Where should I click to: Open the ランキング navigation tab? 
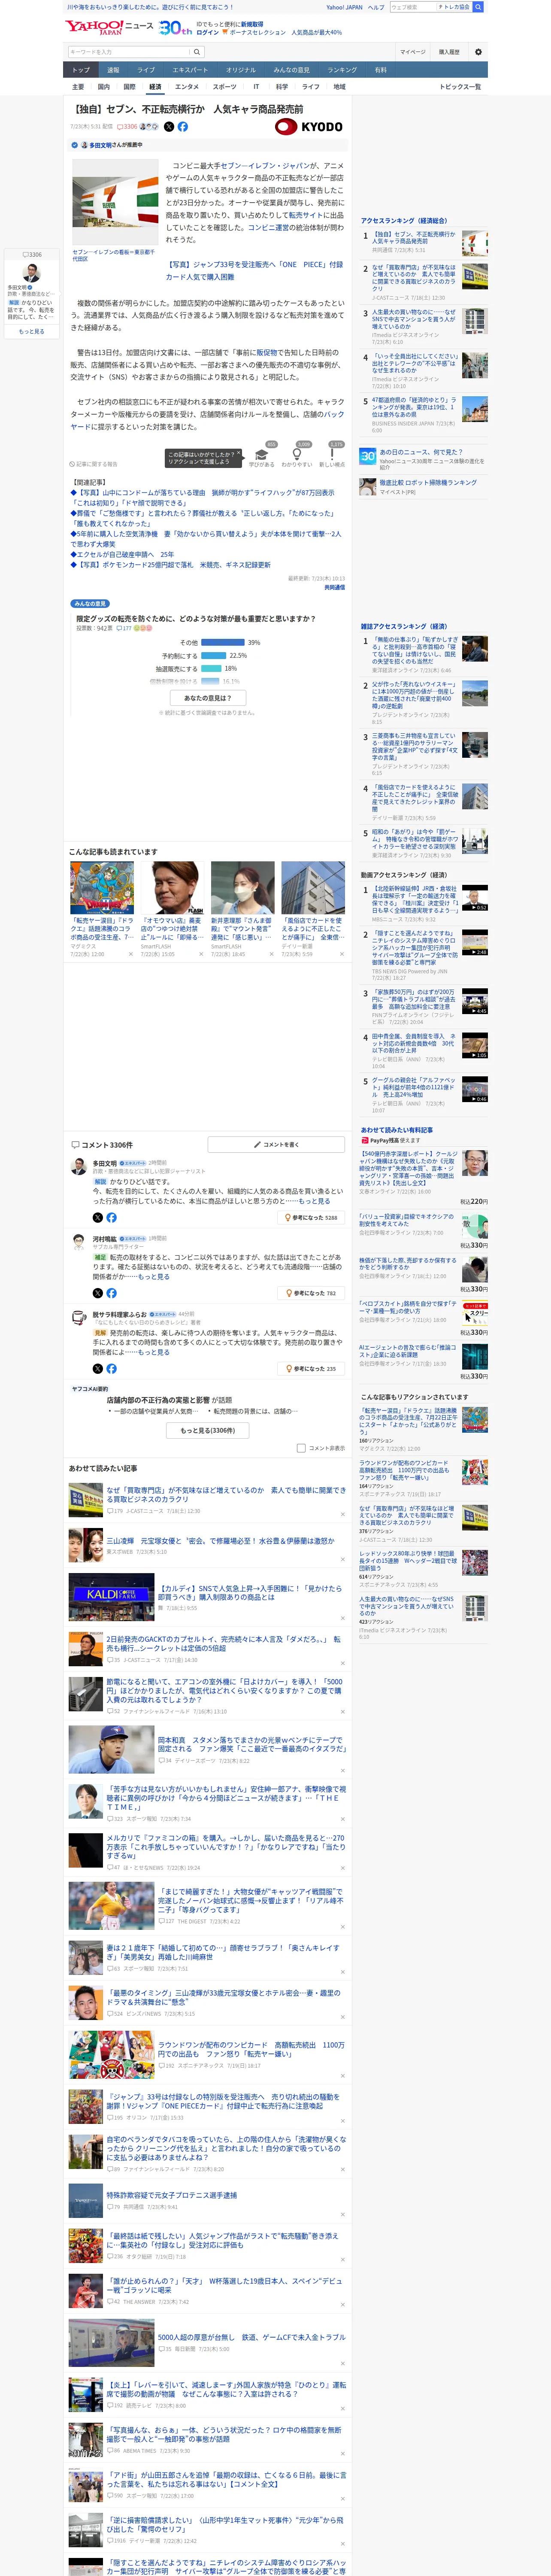[x=342, y=70]
